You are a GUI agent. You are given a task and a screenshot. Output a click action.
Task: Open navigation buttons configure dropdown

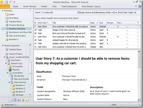click(x=30, y=100)
